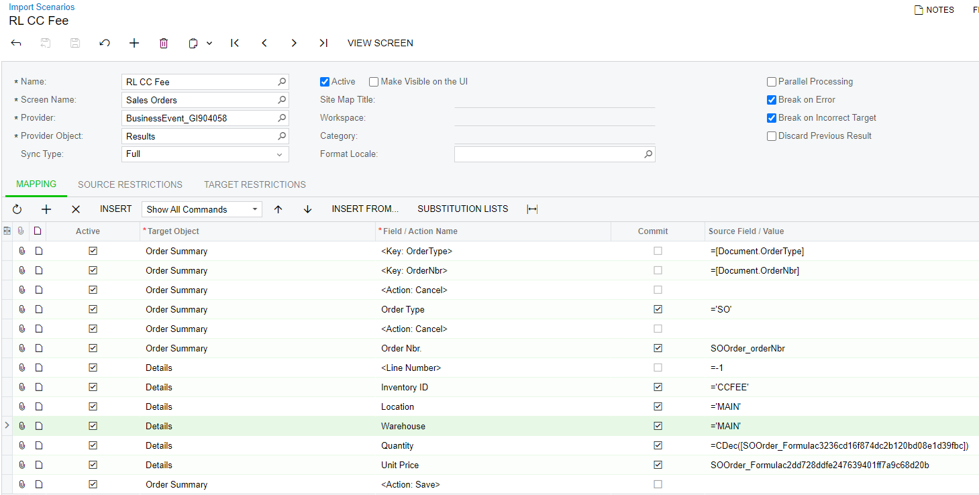Image resolution: width=979 pixels, height=495 pixels.
Task: Expand the Show All Commands combo box
Action: pos(255,209)
